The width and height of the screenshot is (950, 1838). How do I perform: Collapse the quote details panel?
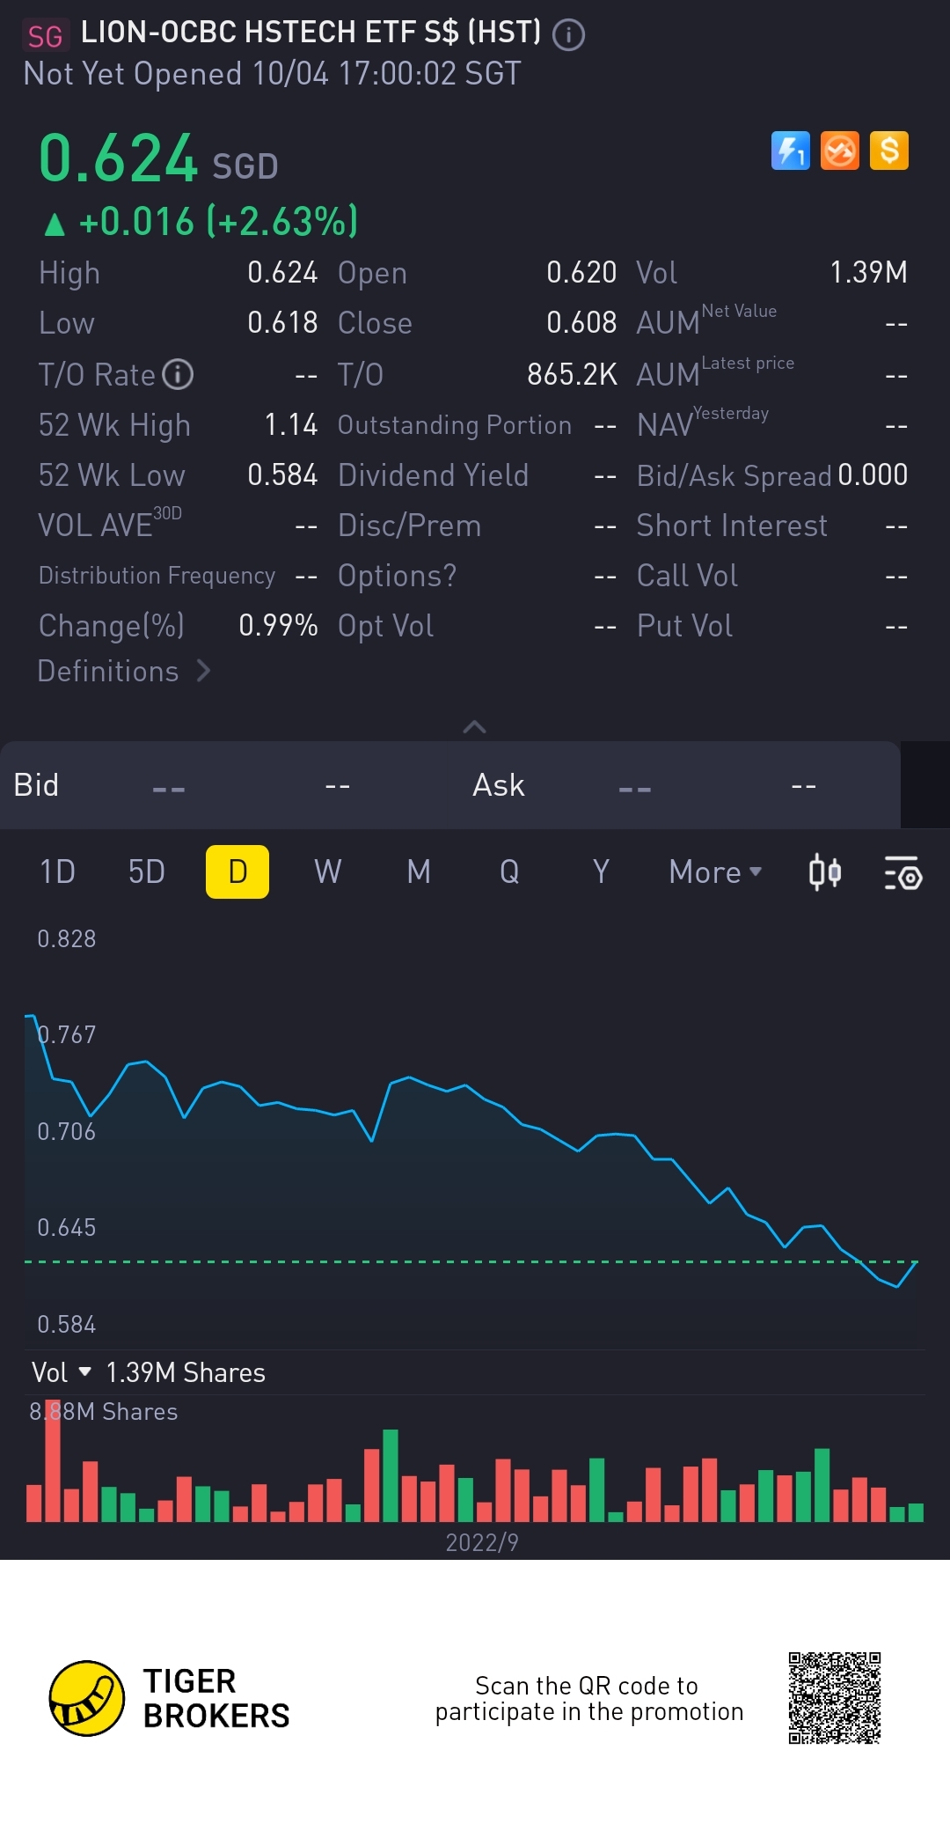(x=474, y=727)
